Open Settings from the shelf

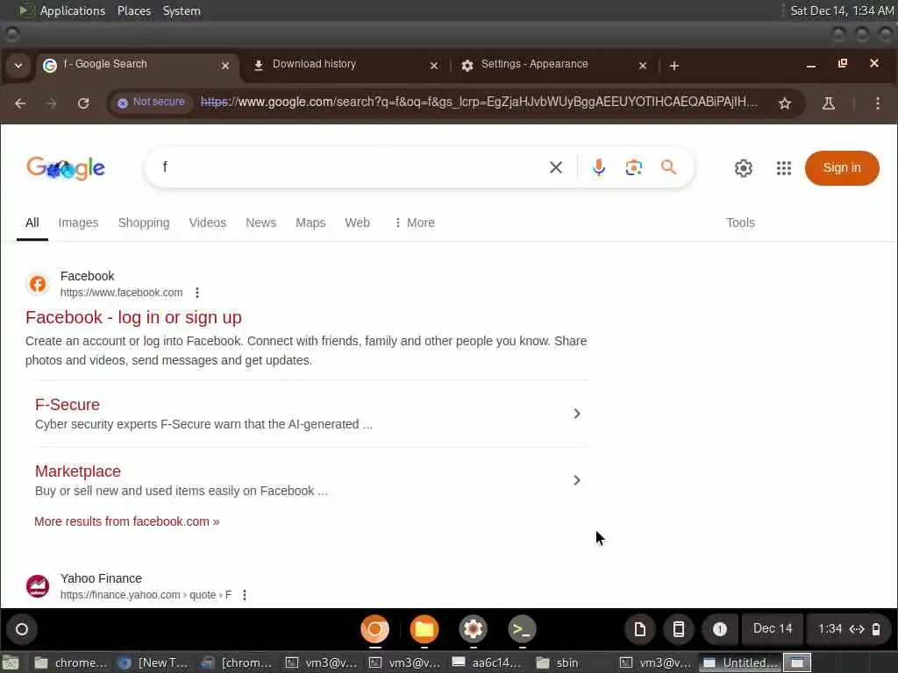[x=473, y=629]
